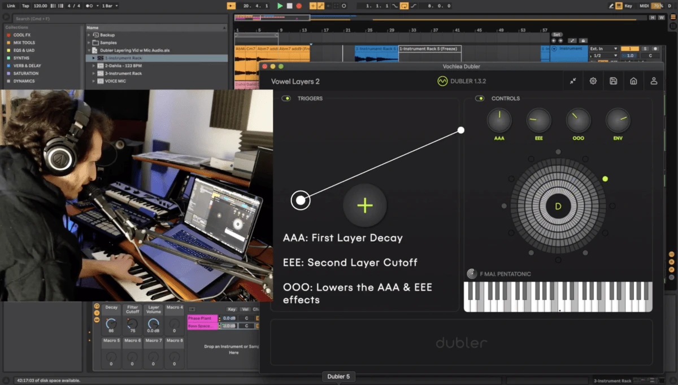Open Dubler user profile icon
Image resolution: width=678 pixels, height=385 pixels.
click(654, 81)
